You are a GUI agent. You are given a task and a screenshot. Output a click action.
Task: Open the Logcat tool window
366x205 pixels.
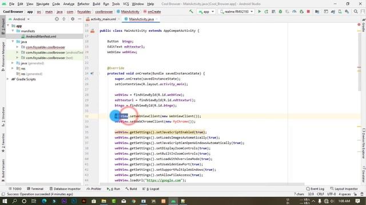click(x=151, y=188)
